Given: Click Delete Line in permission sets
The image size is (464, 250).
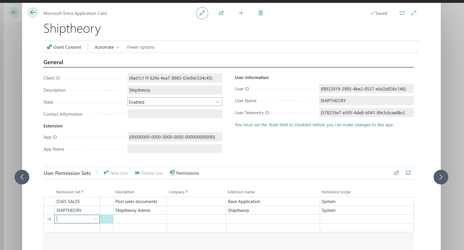Looking at the screenshot, I should (x=149, y=173).
